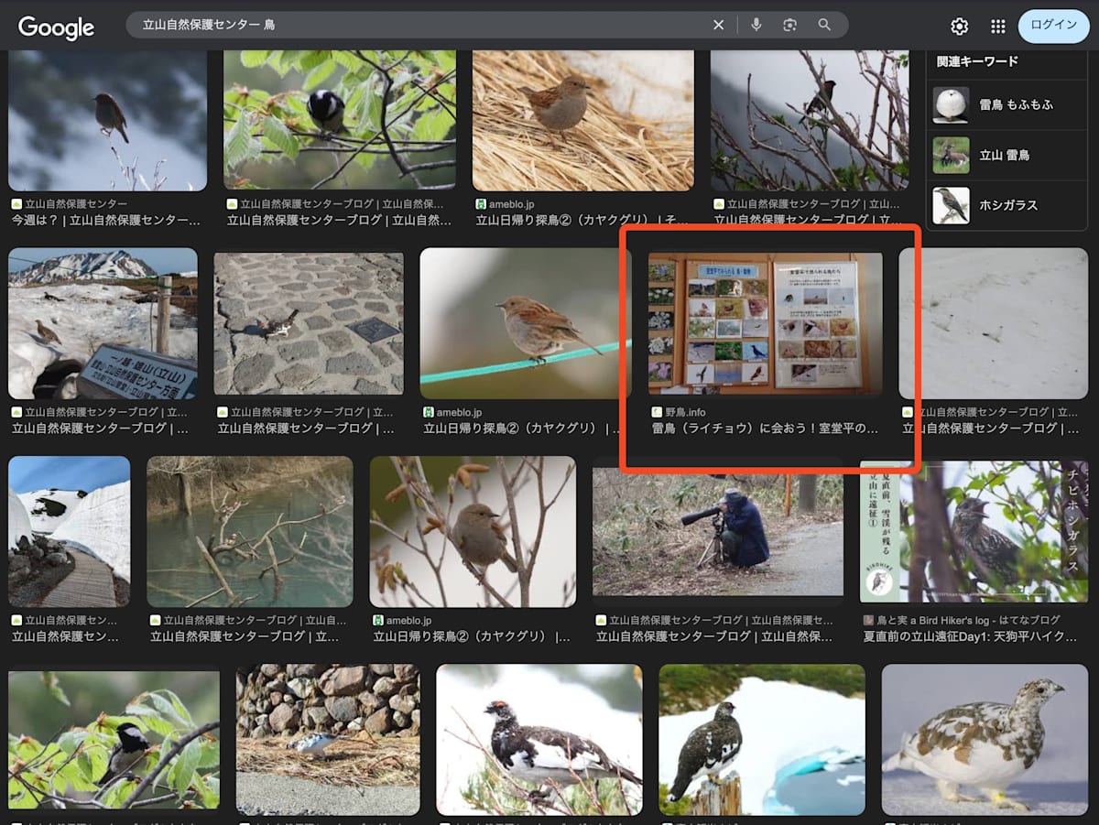
Task: Open the bird silhouette on twig image
Action: pyautogui.click(x=108, y=120)
